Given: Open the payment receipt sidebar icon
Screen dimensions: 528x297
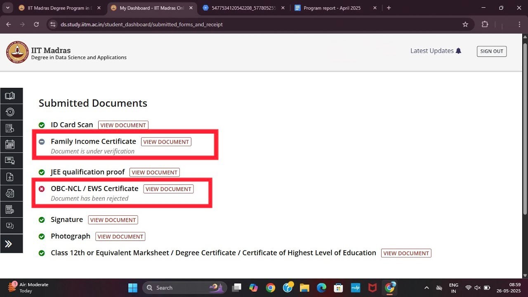Looking at the screenshot, I should pyautogui.click(x=10, y=210).
